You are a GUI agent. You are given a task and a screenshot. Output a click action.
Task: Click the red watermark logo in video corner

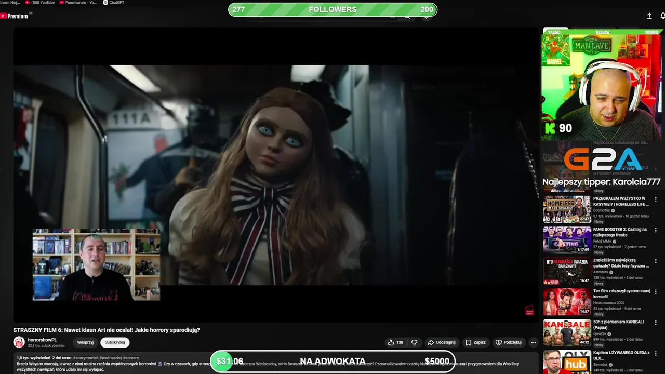[x=529, y=311]
